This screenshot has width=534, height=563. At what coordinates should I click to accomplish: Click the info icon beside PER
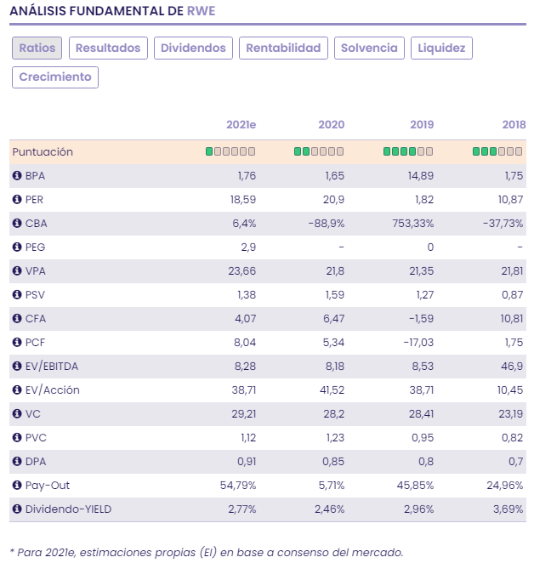coord(16,200)
